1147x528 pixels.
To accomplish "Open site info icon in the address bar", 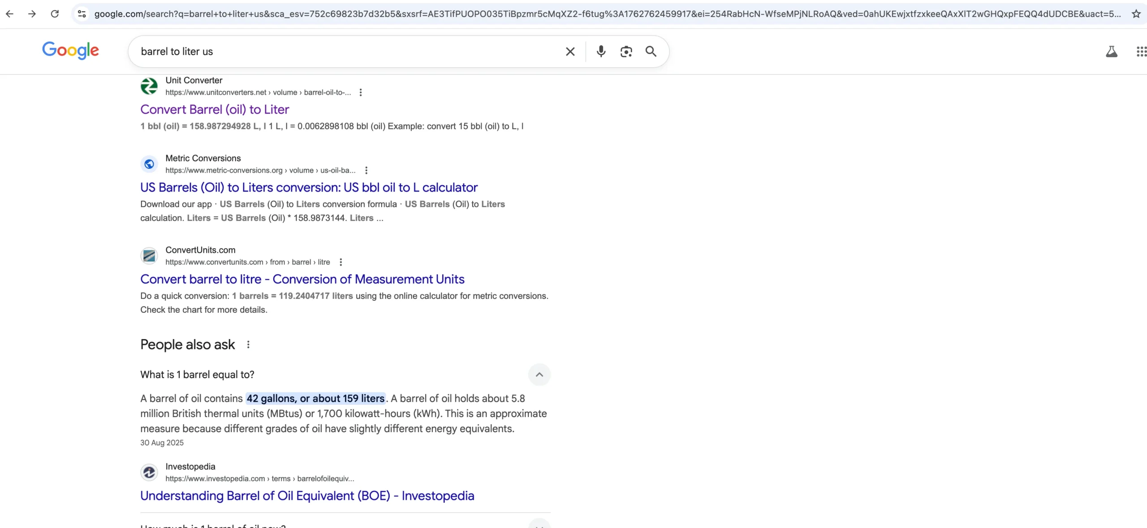I will 82,14.
